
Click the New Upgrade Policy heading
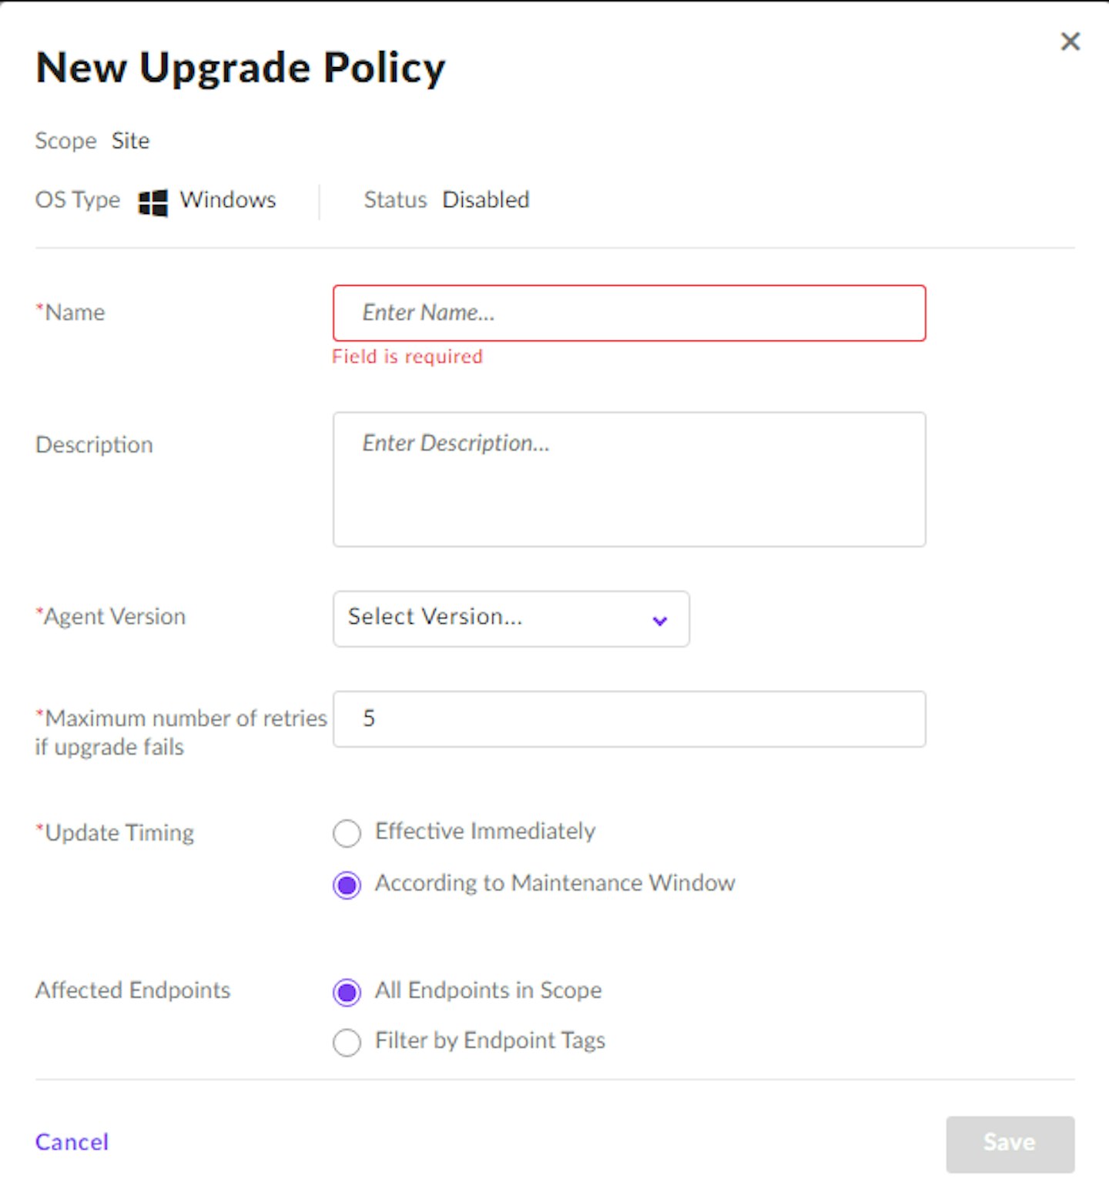[240, 68]
